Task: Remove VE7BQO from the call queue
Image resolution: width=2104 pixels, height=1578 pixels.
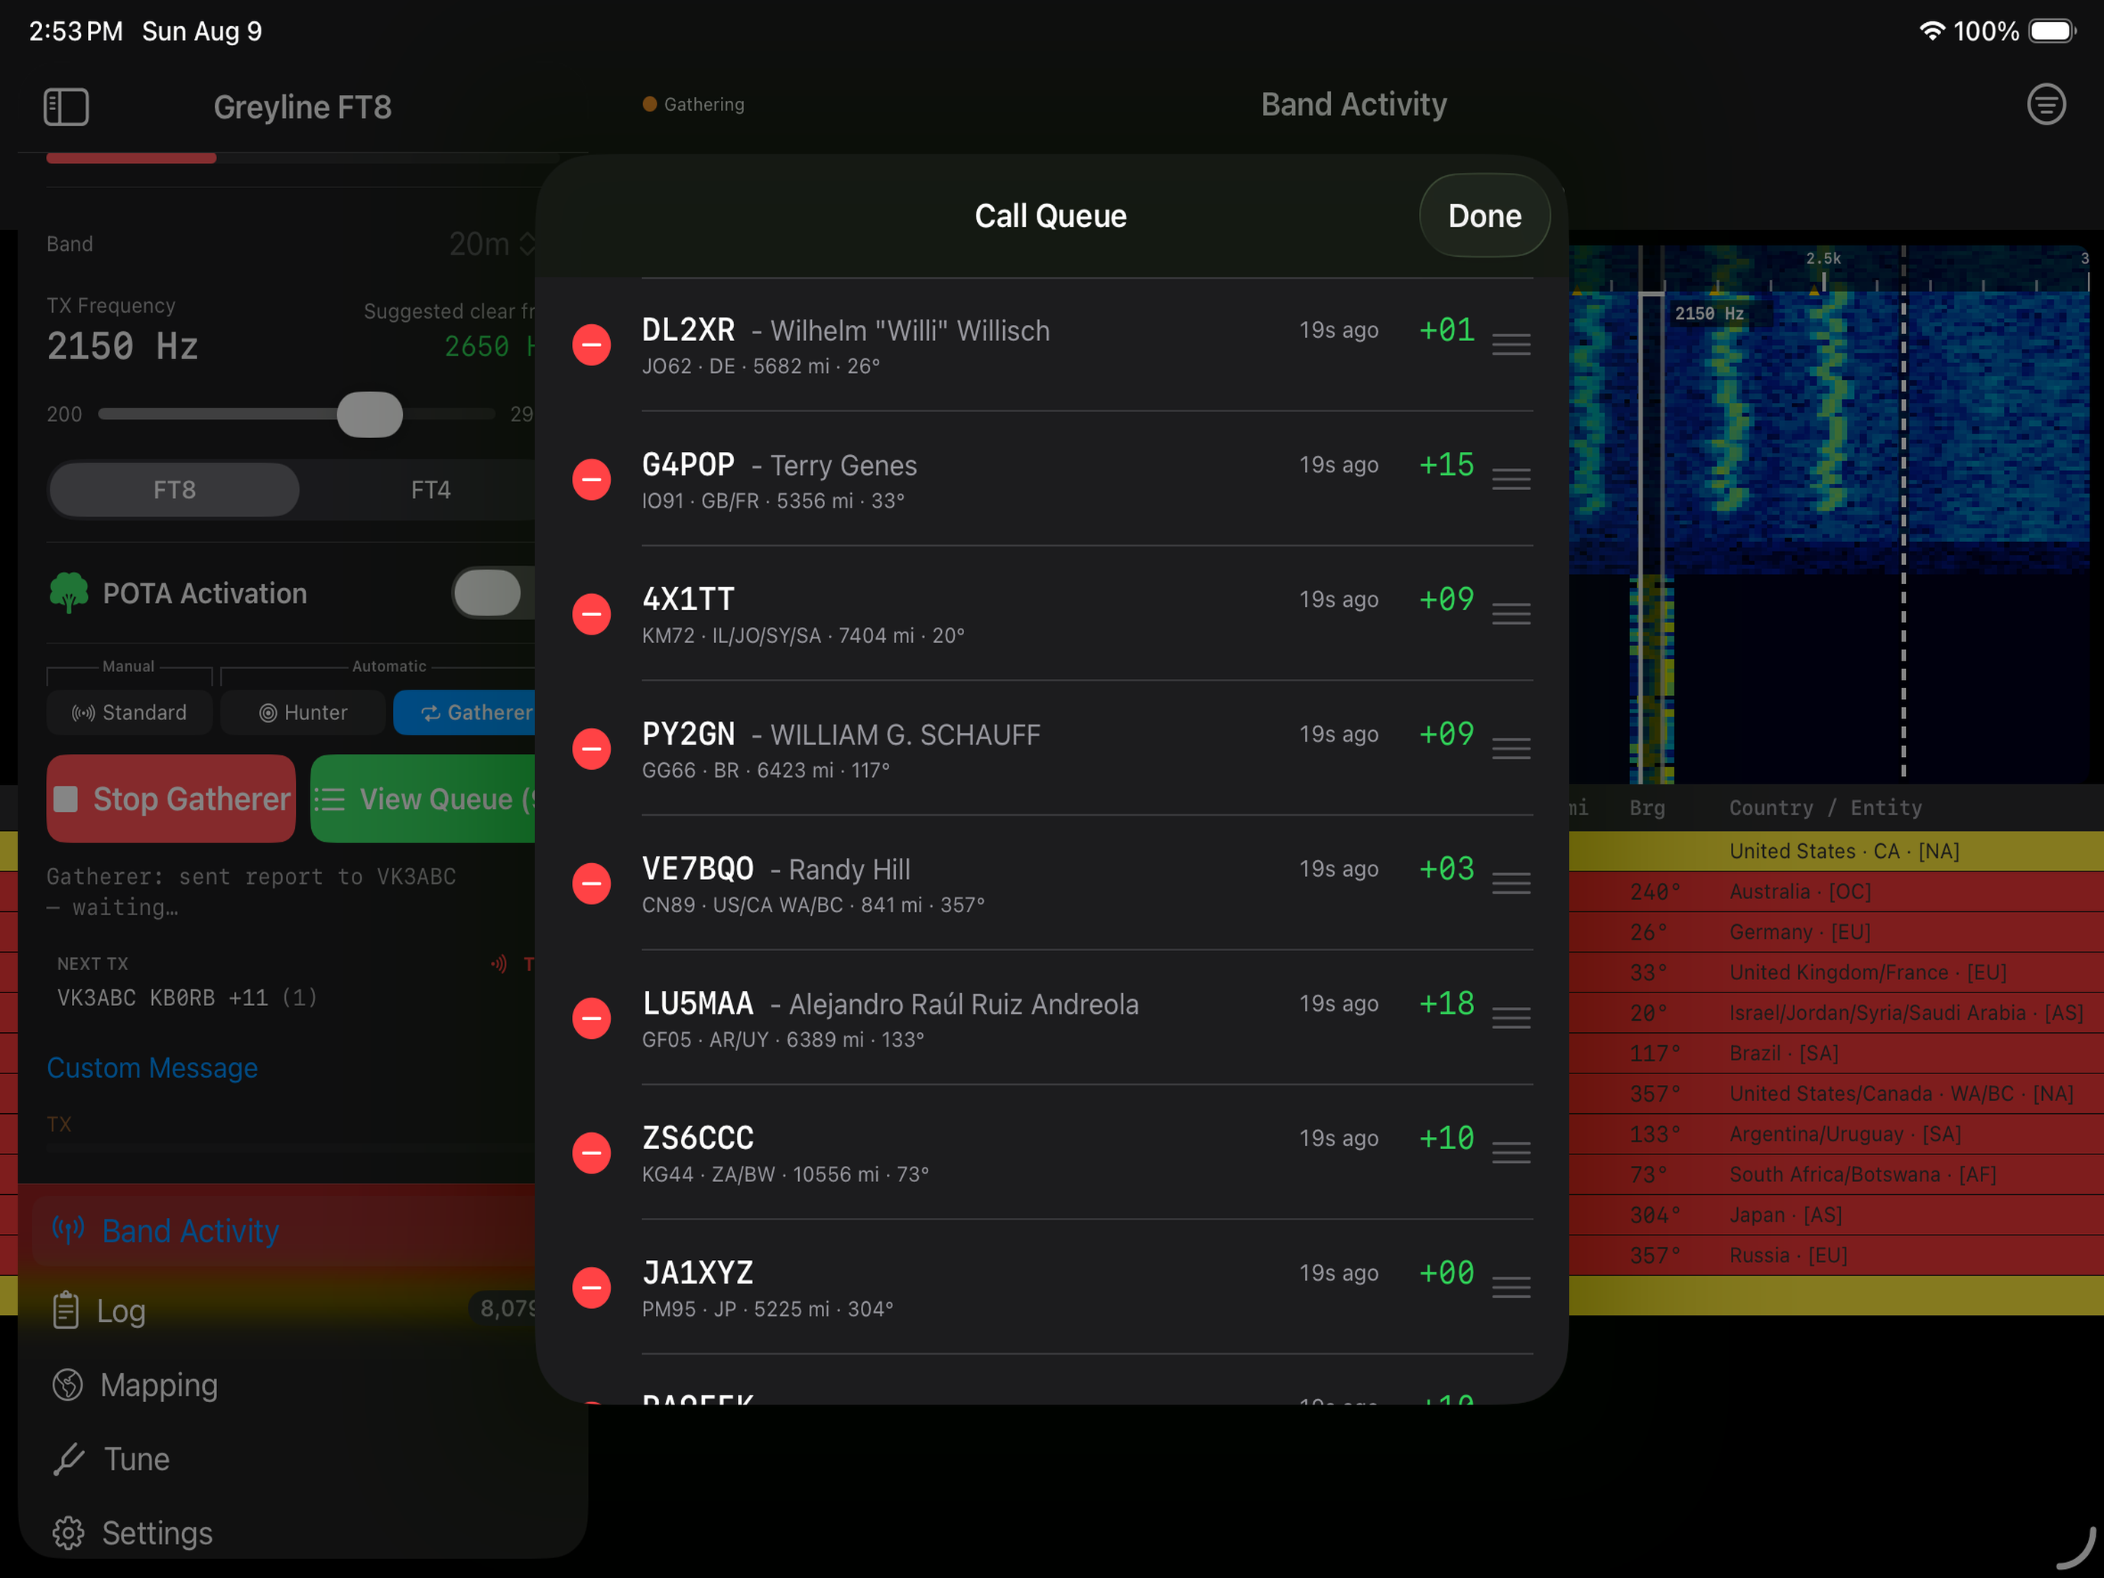Action: (x=591, y=884)
